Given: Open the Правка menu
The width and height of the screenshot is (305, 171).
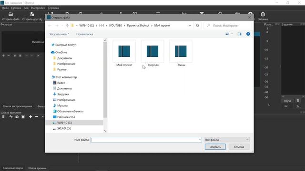Looking at the screenshot, I should [x=16, y=8].
